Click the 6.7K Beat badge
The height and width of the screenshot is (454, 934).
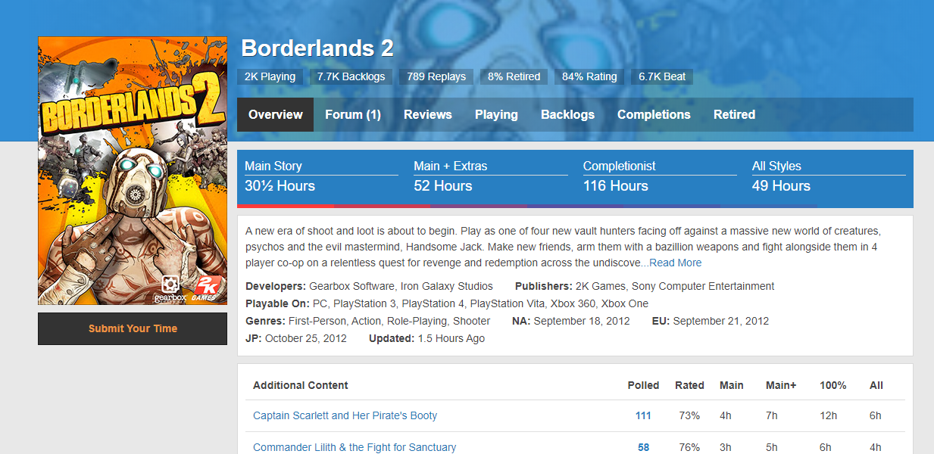pos(662,76)
